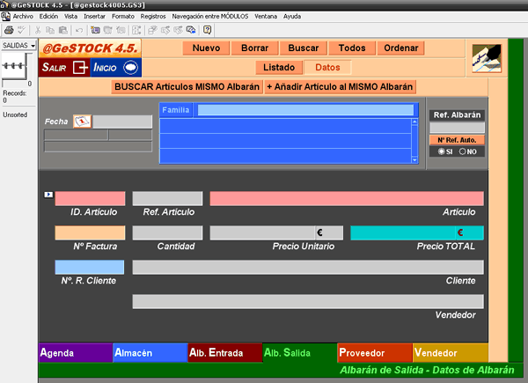This screenshot has height=383, width=528.
Task: Open the Insertar menu
Action: 94,16
